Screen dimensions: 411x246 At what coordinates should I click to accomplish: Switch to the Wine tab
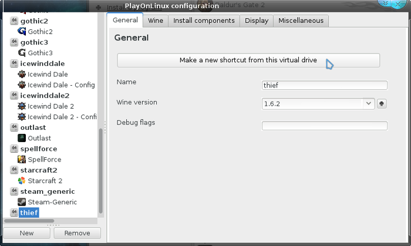point(156,21)
